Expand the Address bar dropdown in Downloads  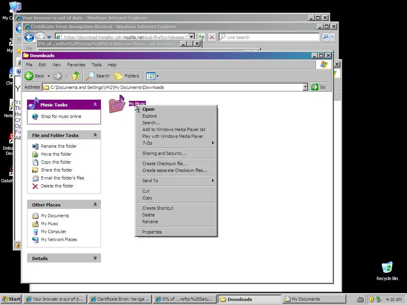pos(306,87)
